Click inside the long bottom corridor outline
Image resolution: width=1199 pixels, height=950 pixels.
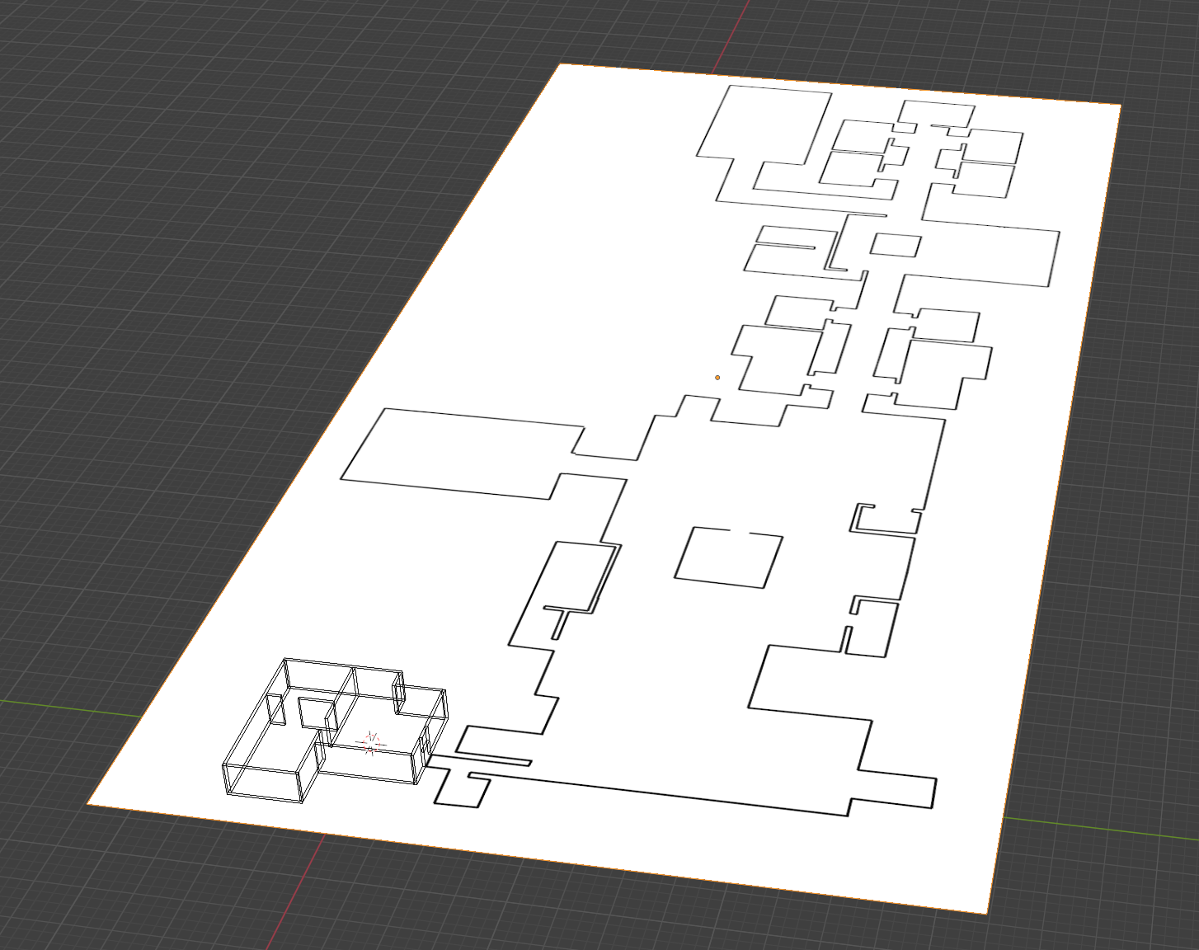(x=660, y=790)
